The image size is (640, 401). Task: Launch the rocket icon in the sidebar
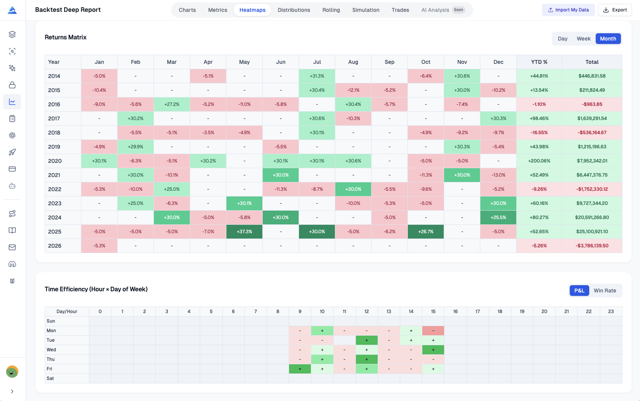[x=12, y=152]
